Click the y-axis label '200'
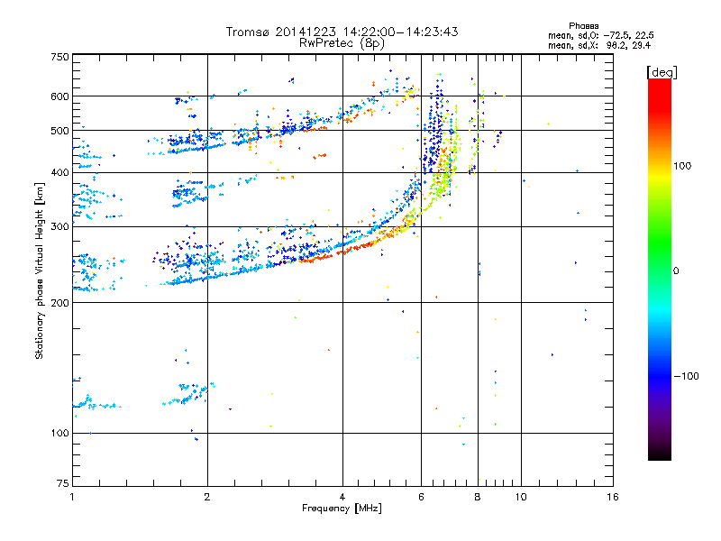 point(59,303)
